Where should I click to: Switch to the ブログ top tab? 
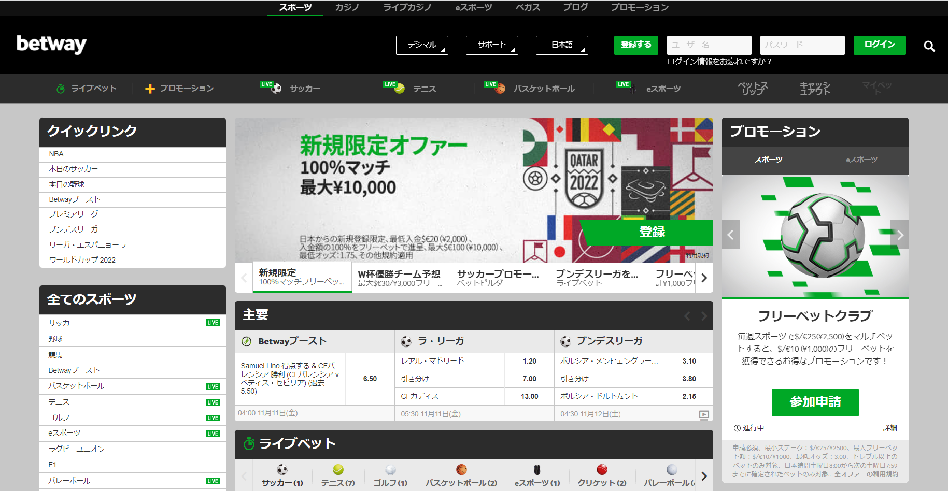575,7
